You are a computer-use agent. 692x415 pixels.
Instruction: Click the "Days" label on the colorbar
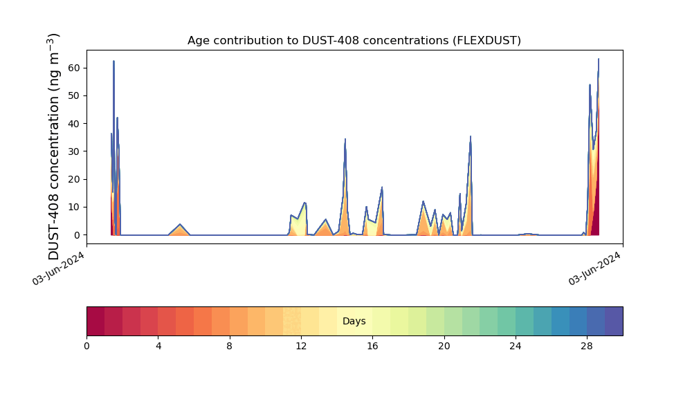click(354, 321)
